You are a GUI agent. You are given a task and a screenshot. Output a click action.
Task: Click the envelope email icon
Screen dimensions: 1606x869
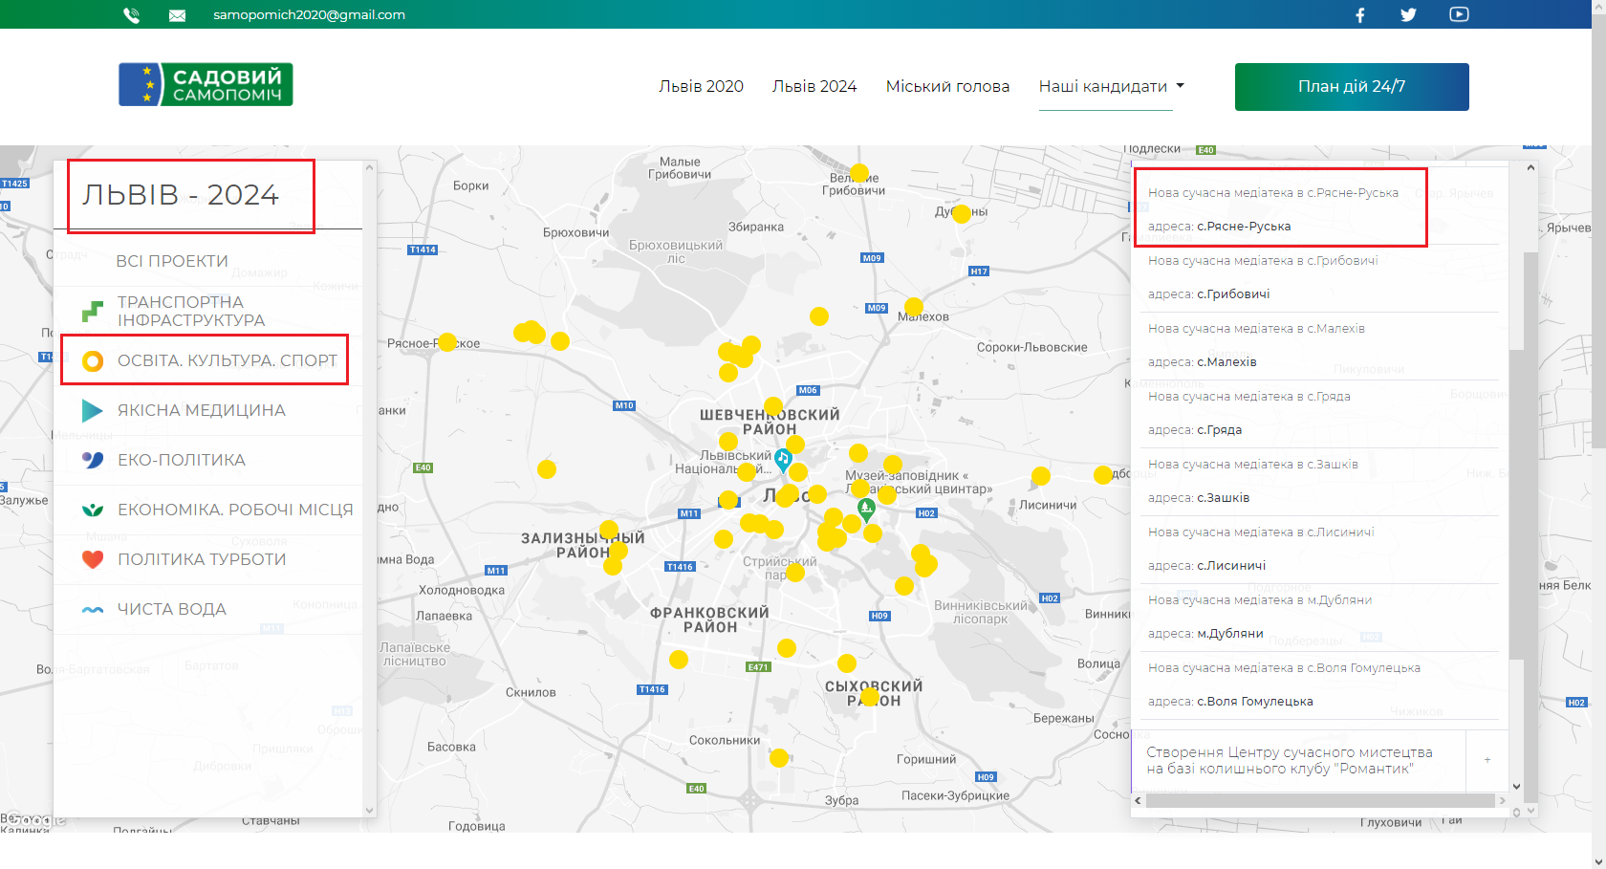177,15
